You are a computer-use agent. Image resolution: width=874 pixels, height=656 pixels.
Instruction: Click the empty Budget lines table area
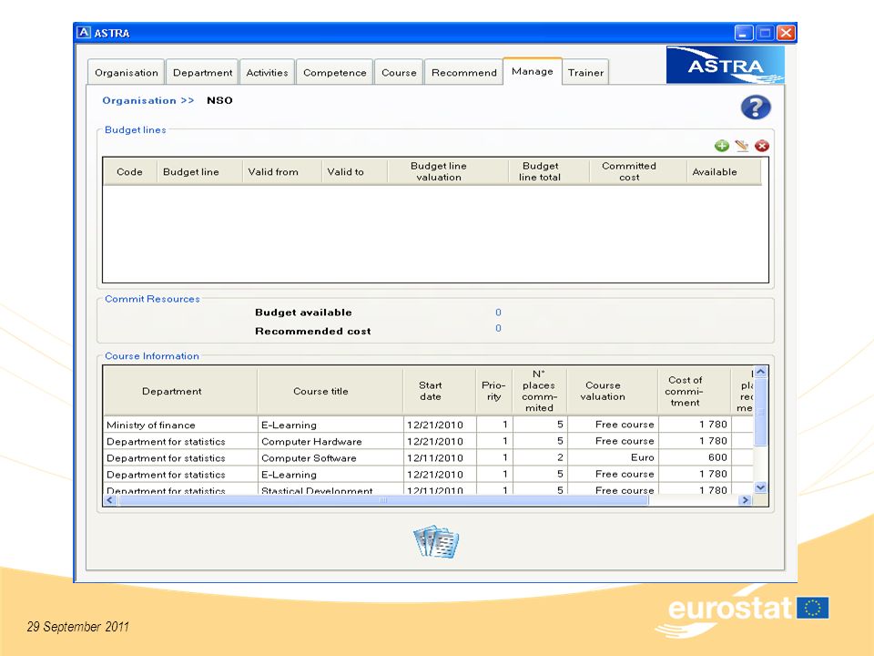[435, 234]
